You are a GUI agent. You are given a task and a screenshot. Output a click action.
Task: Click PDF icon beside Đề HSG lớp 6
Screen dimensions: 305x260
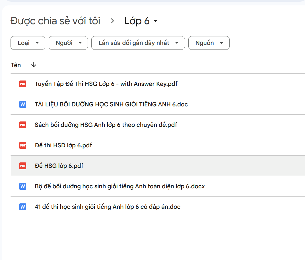23,166
